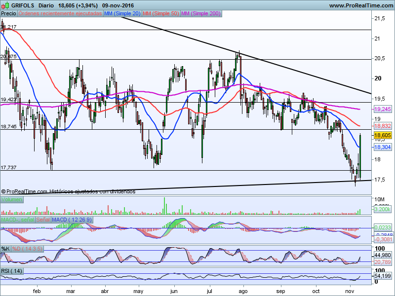Open the MM (Simple 50) indicator label
The height and width of the screenshot is (296, 395).
[161, 14]
